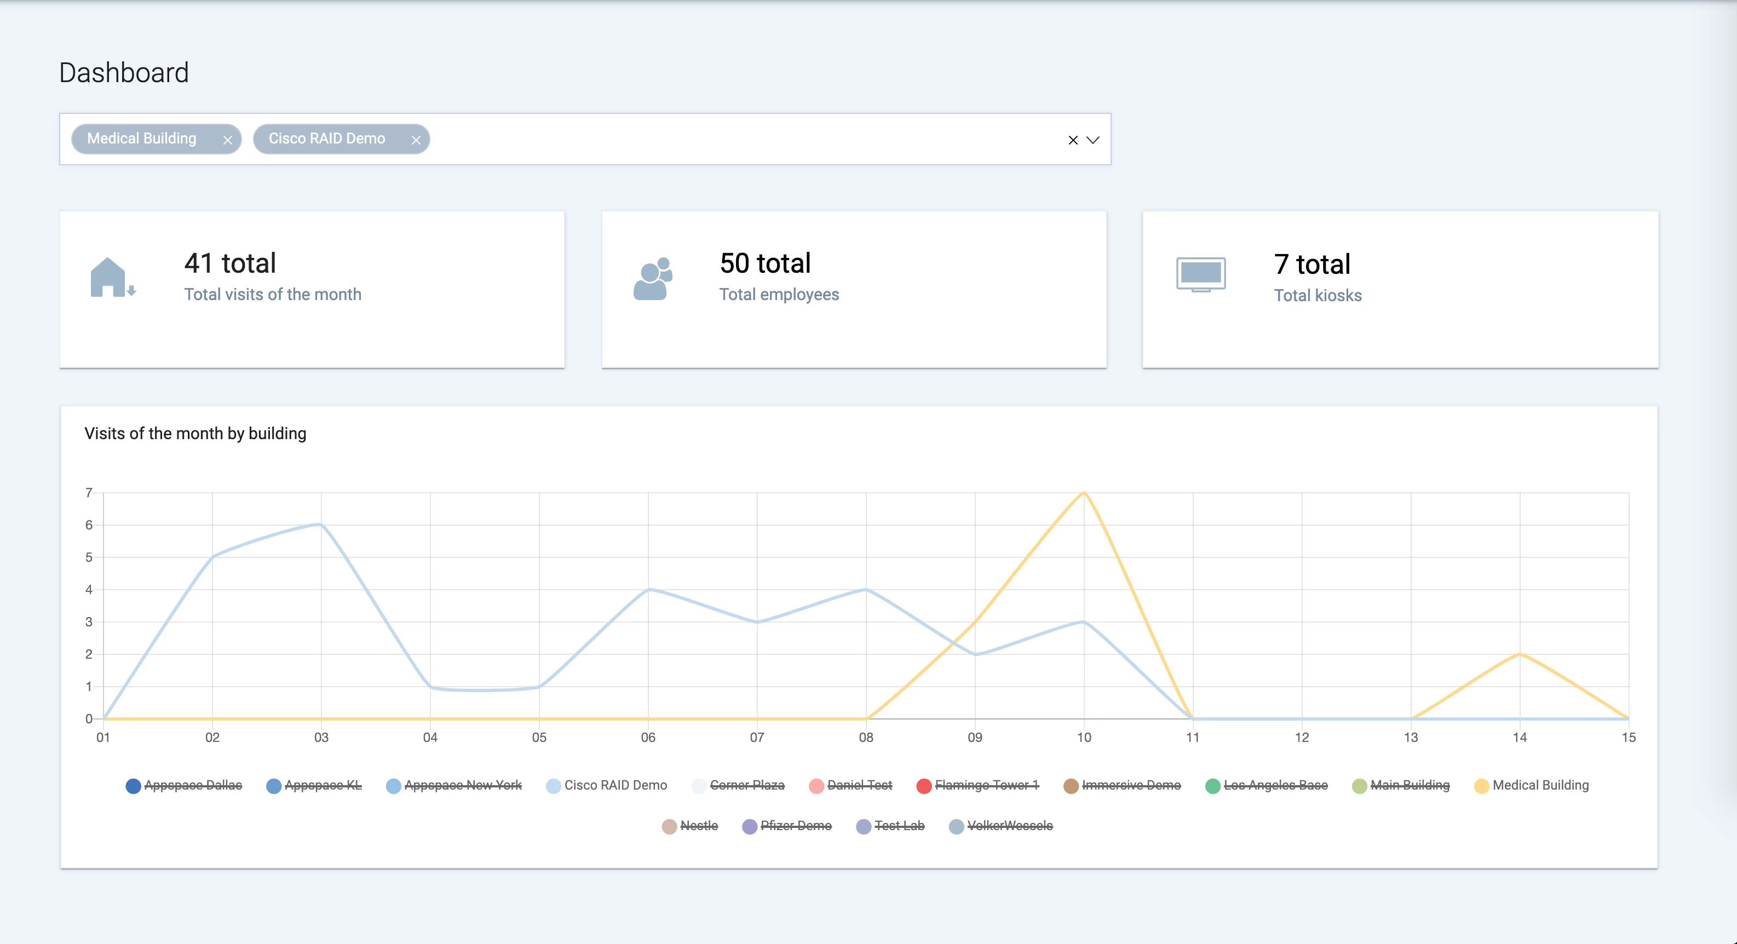Toggle Appspace Dallas legend series

click(x=192, y=786)
